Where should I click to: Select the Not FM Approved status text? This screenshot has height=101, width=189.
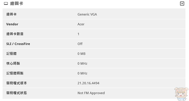coord(91,93)
